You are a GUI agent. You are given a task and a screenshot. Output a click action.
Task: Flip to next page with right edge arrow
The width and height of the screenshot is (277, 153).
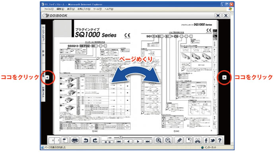coord(224,77)
